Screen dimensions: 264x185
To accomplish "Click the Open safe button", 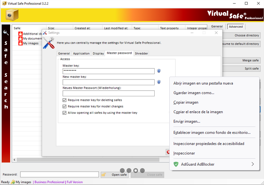I will [x=115, y=175].
